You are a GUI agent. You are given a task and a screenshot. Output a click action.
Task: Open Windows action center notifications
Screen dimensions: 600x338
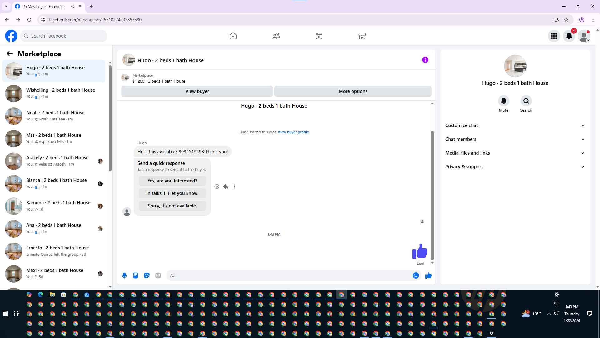[x=590, y=314]
